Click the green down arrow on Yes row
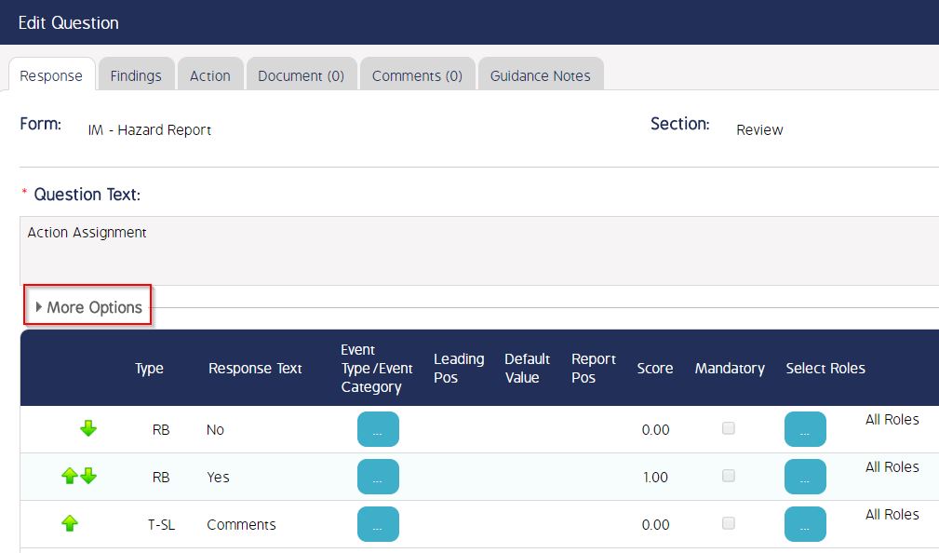This screenshot has width=939, height=553. pos(88,476)
